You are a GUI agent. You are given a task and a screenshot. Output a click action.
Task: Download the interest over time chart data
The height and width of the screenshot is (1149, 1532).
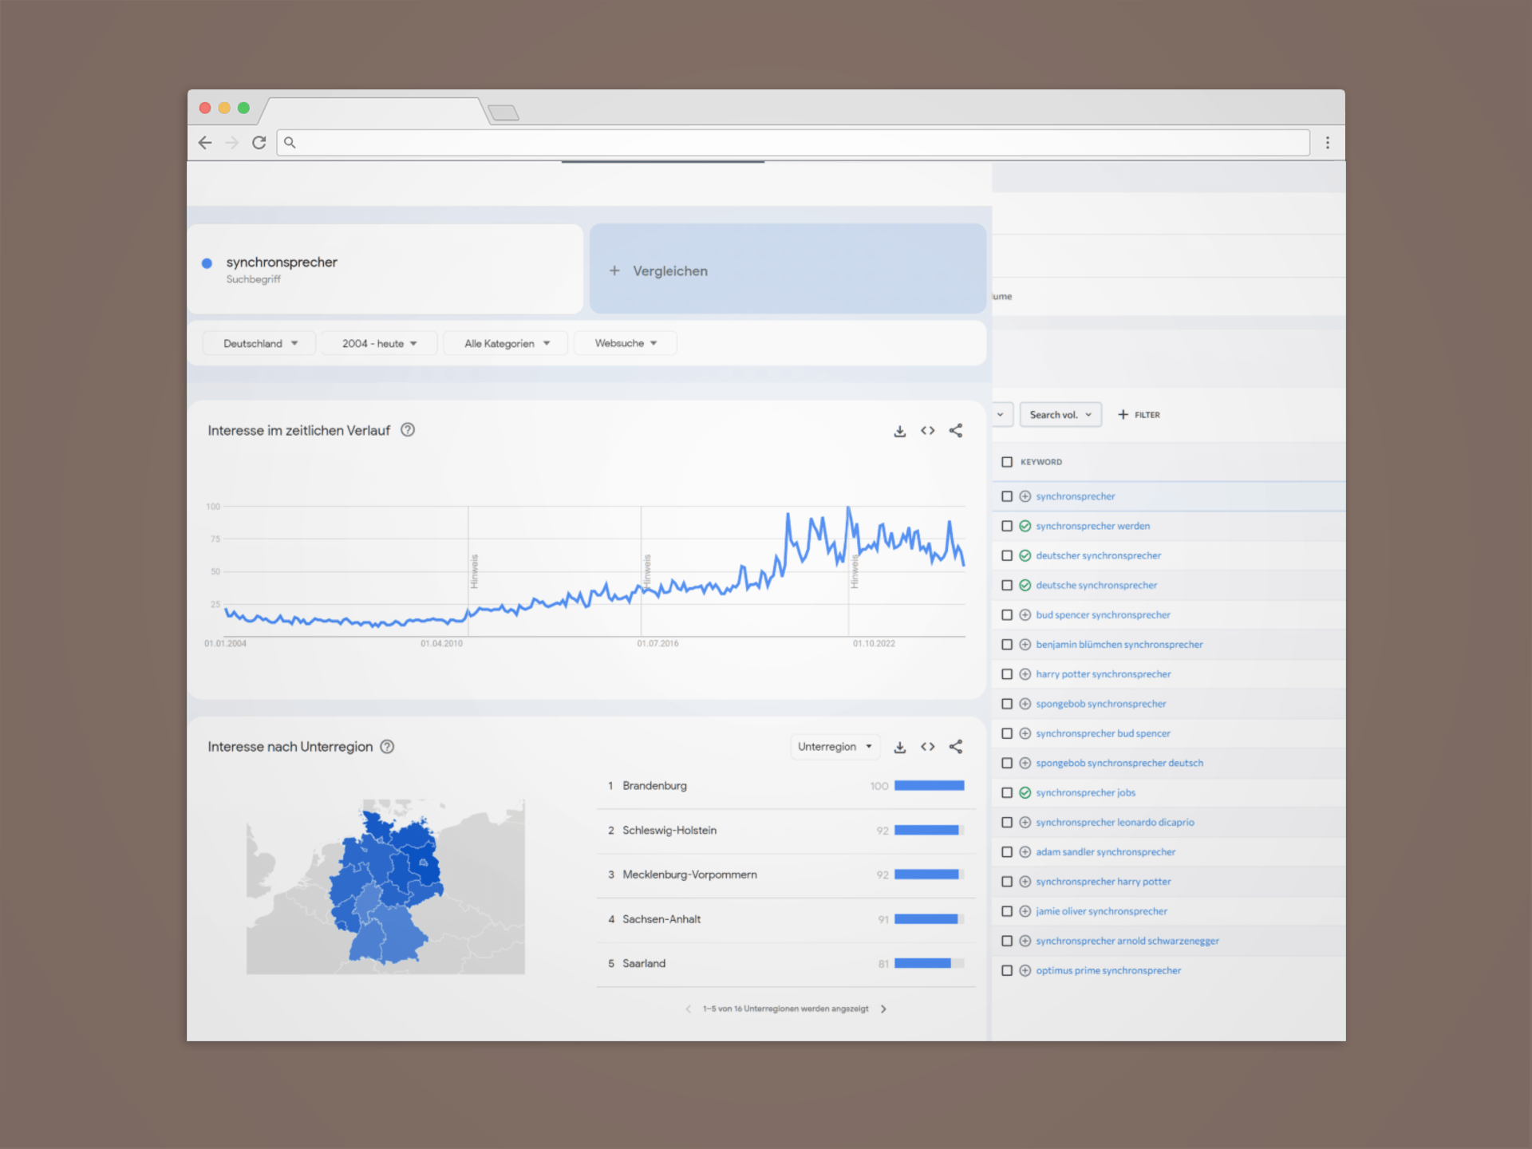(x=899, y=431)
